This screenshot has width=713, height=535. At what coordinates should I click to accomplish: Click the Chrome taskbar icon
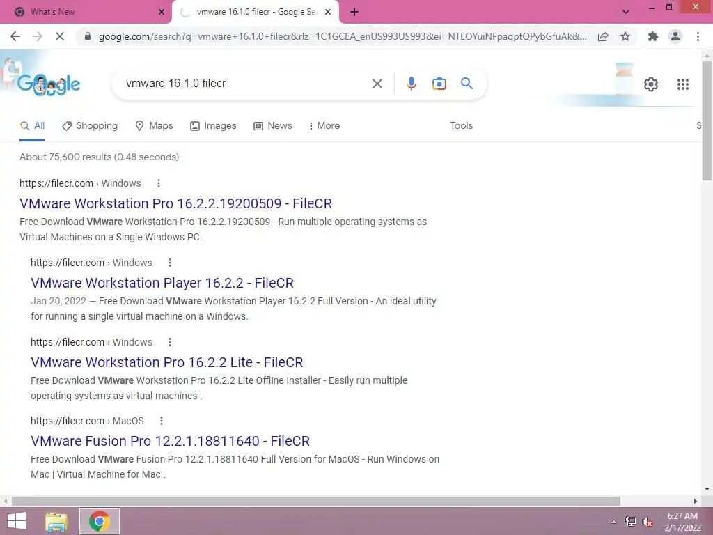pos(100,521)
